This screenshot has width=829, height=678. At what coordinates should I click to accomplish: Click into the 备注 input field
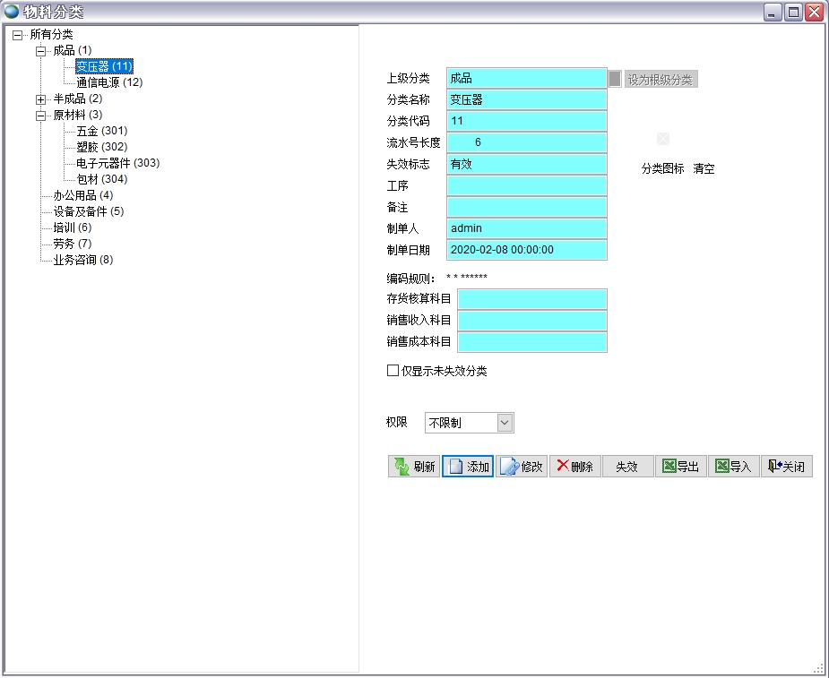coord(527,207)
